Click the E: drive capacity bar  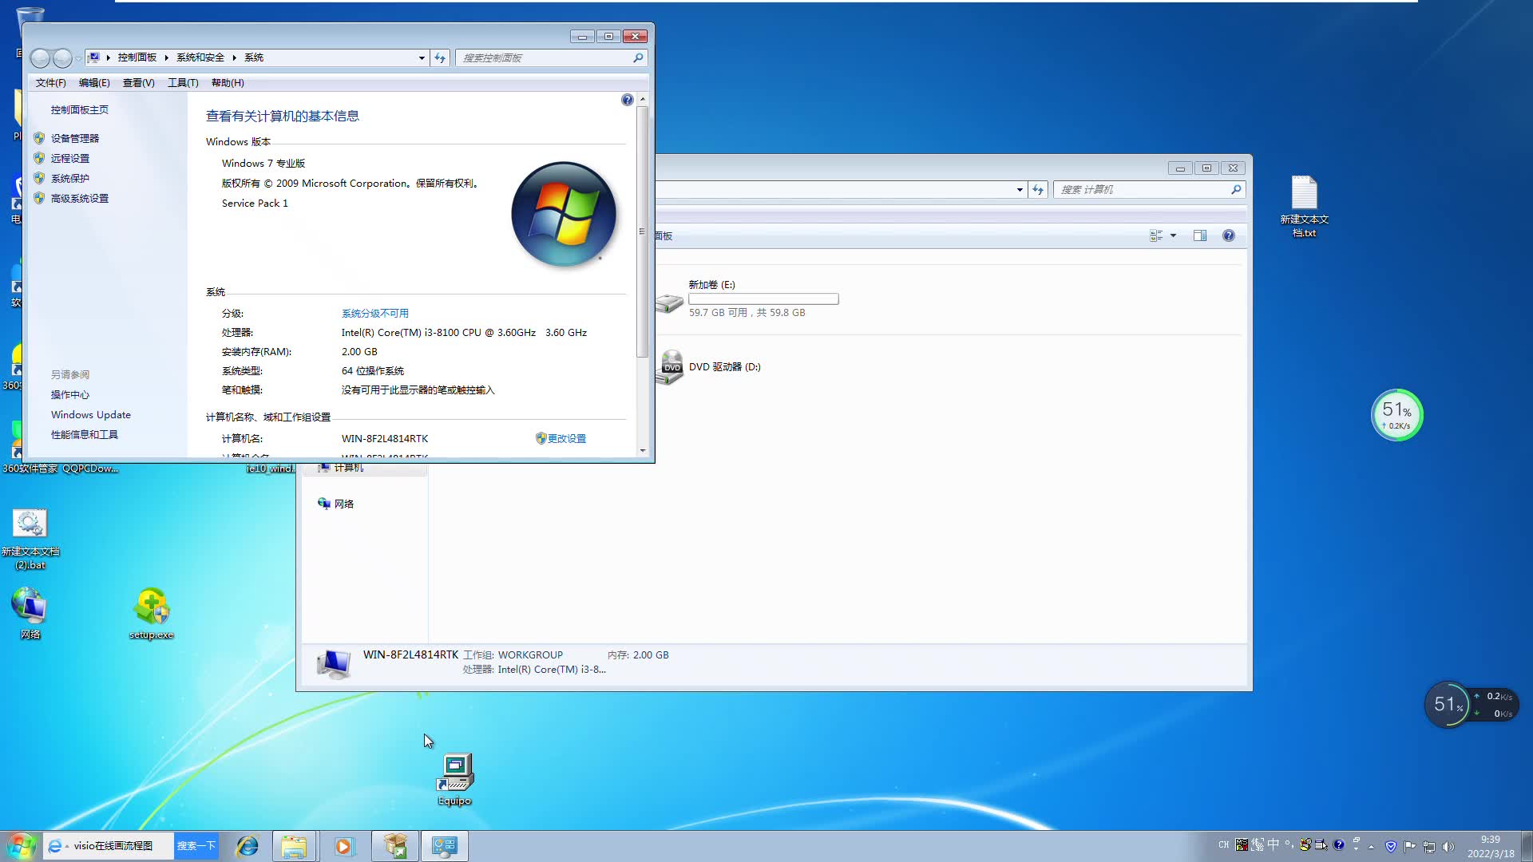coord(763,299)
